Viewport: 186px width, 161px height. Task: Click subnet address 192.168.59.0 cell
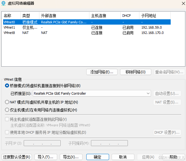pos(152,27)
